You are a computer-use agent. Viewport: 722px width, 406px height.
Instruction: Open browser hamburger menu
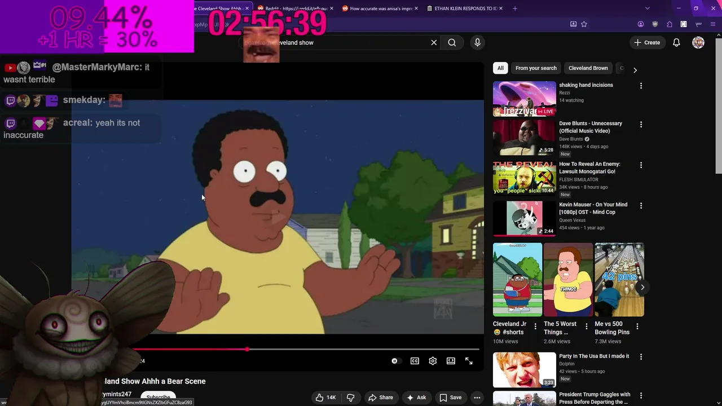click(714, 24)
